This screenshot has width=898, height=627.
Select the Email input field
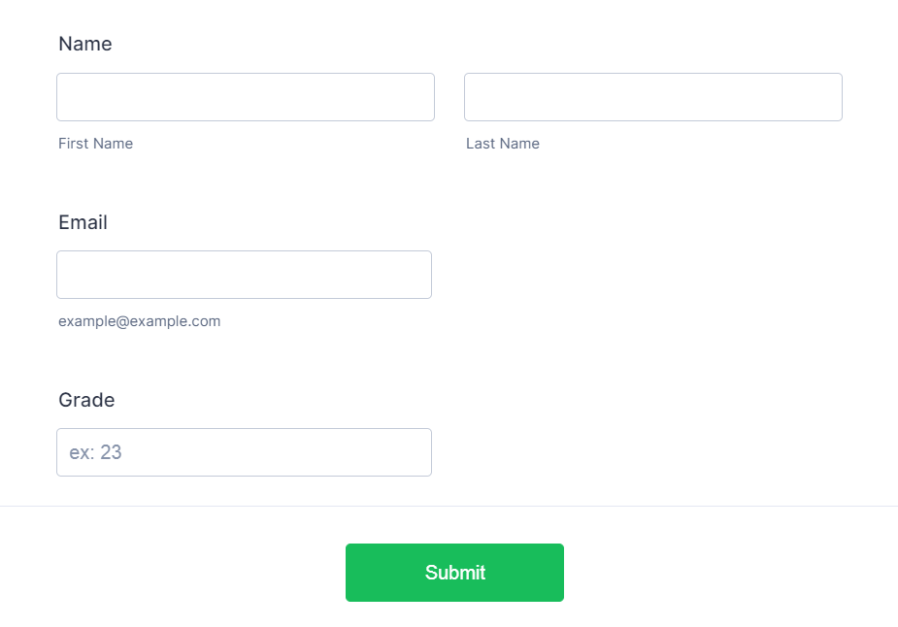tap(244, 275)
